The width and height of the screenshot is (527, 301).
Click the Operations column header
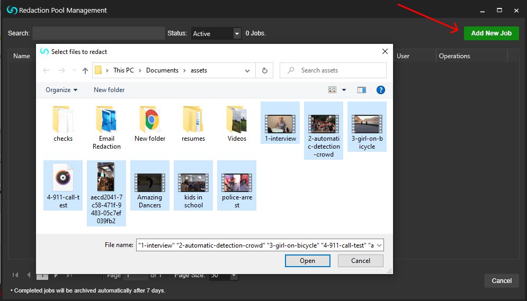454,56
